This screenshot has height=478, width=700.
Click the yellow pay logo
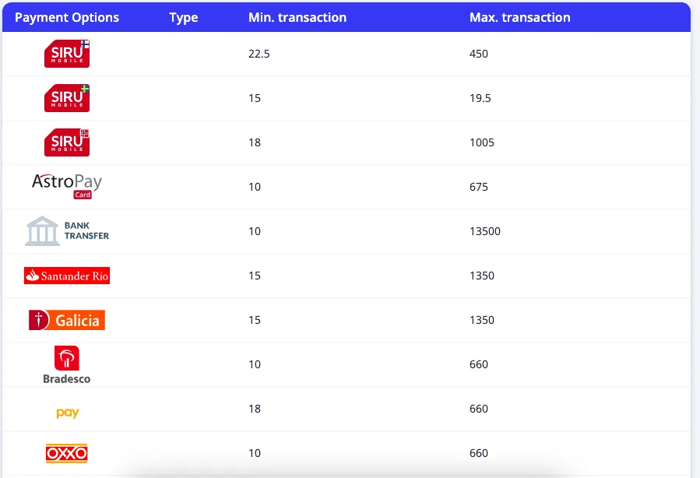click(x=68, y=413)
